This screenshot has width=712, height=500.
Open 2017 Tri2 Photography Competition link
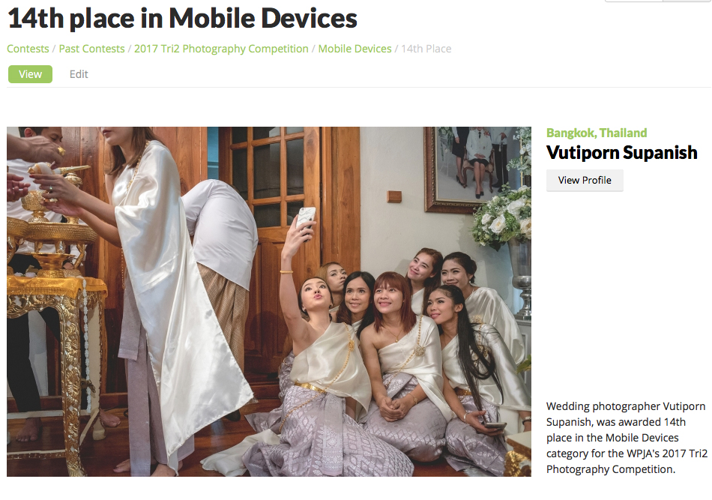coord(221,49)
